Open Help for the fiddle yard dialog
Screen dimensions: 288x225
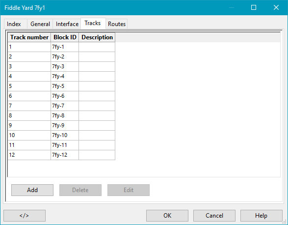(262, 216)
